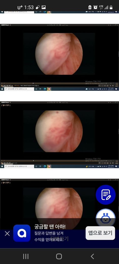
Task: Go back with the Android back arrow
Action: click(92, 256)
